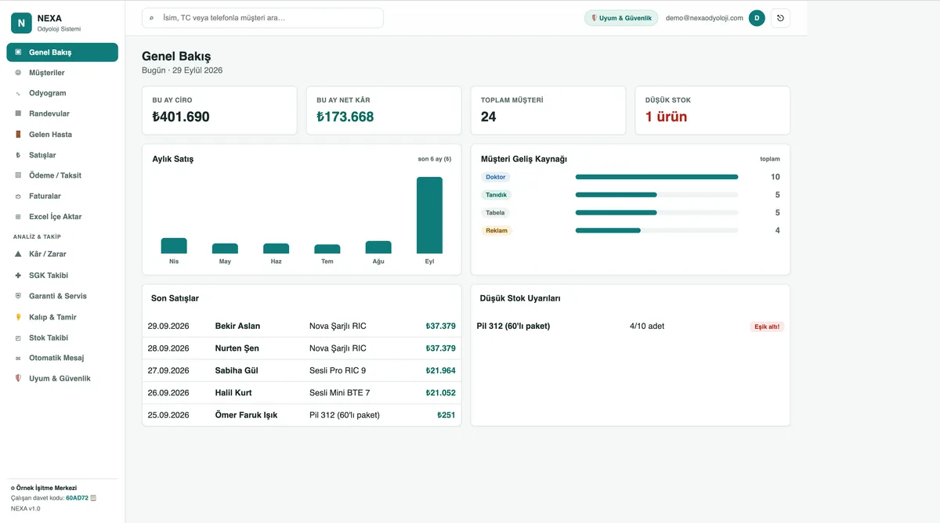Image resolution: width=940 pixels, height=523 pixels.
Task: Copy the invite code with the clipboard icon
Action: coord(94,498)
